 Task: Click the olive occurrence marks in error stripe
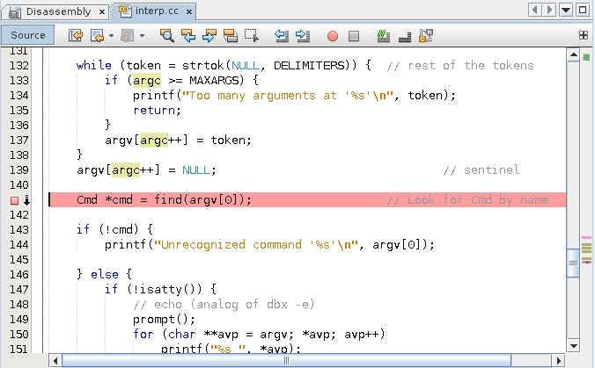587,248
